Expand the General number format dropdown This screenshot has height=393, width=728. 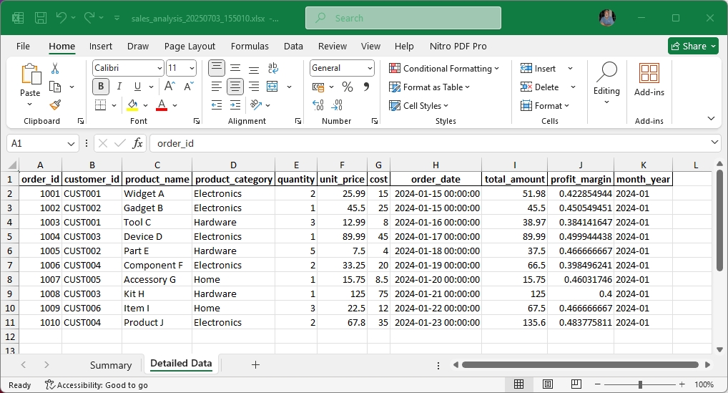[370, 68]
